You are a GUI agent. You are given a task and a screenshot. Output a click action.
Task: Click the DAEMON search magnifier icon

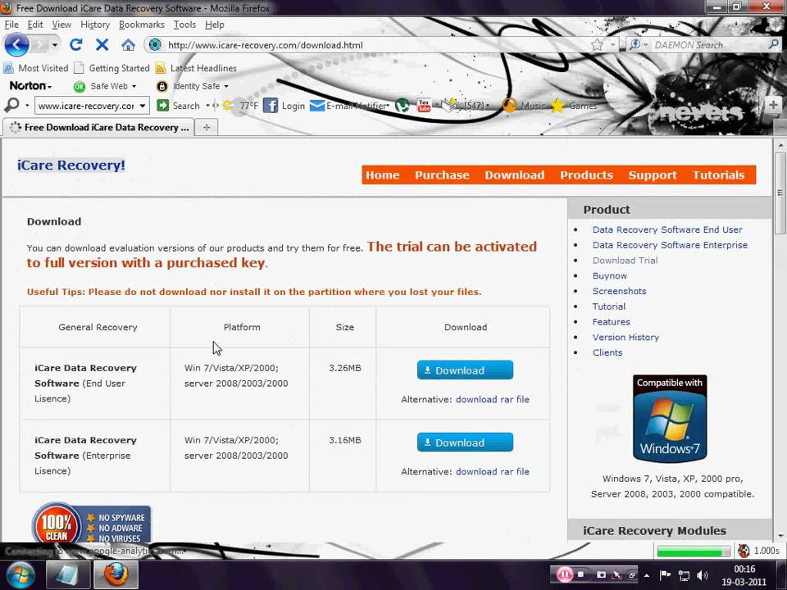(773, 44)
